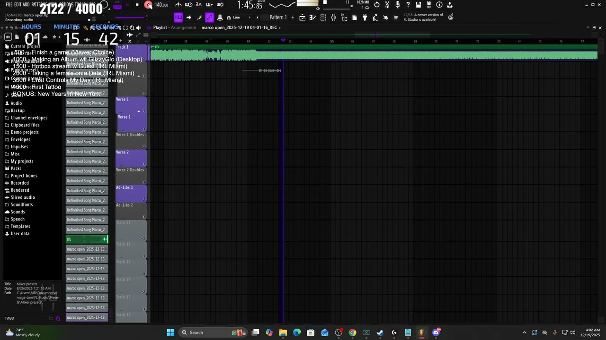The width and height of the screenshot is (606, 340).
Task: Click the stop button in transport
Action: 137,5
